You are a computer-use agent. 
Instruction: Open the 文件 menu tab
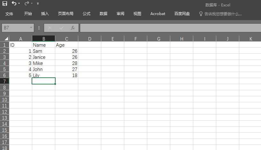[x=9, y=14]
